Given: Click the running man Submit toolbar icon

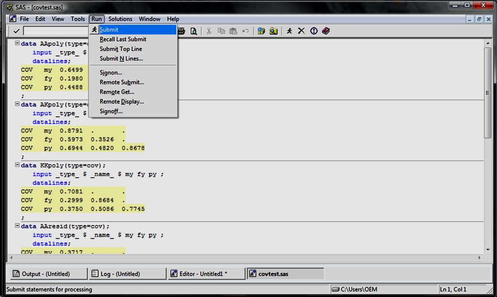Looking at the screenshot, I should tap(289, 31).
